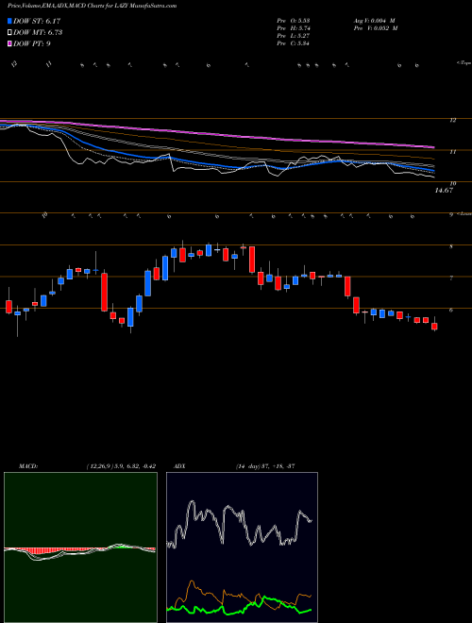Screen dimensions: 472x623
Task: Click the white DOW MT legend swatch
Action: (10, 33)
